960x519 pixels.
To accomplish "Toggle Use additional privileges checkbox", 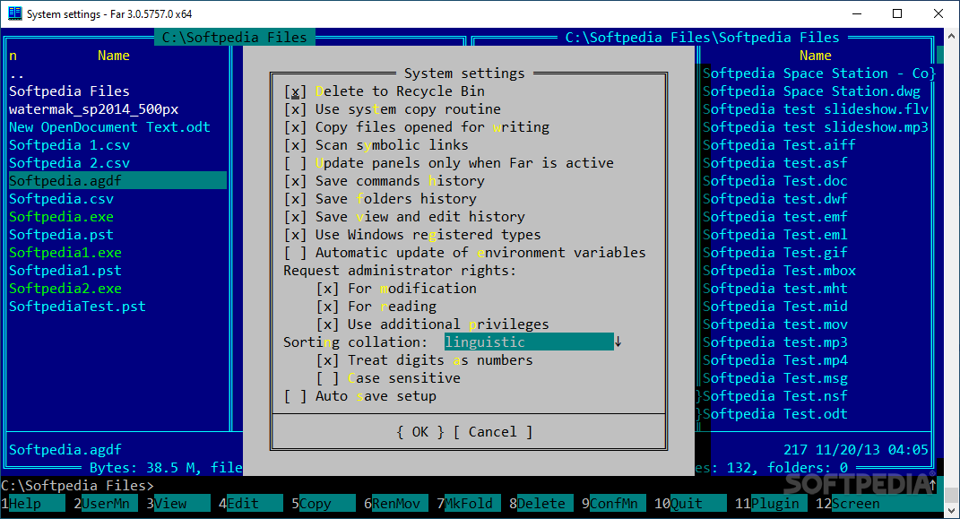I will click(x=327, y=324).
